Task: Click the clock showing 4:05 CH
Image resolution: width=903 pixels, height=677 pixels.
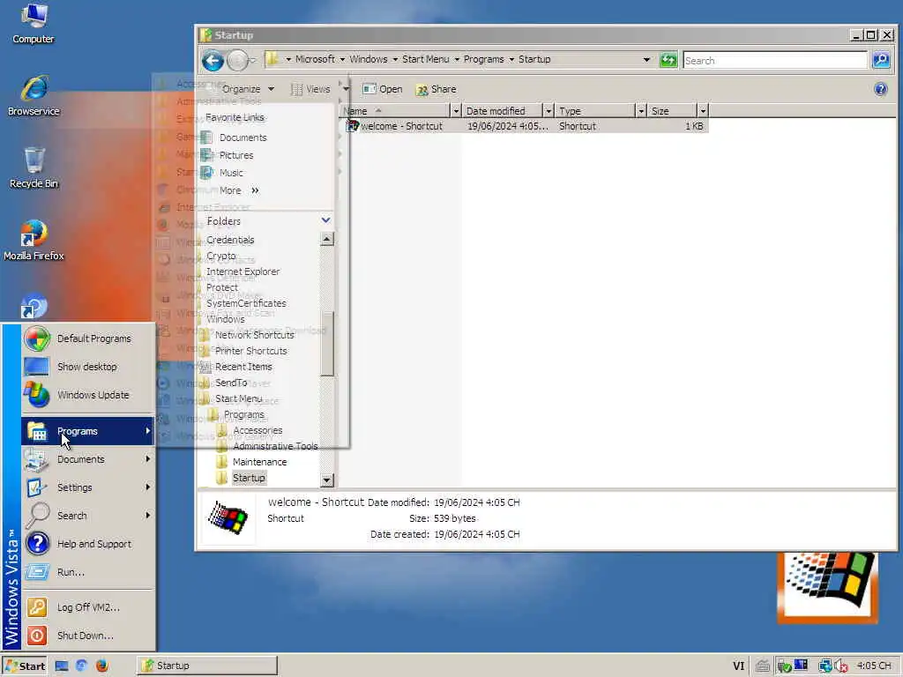Action: click(874, 666)
